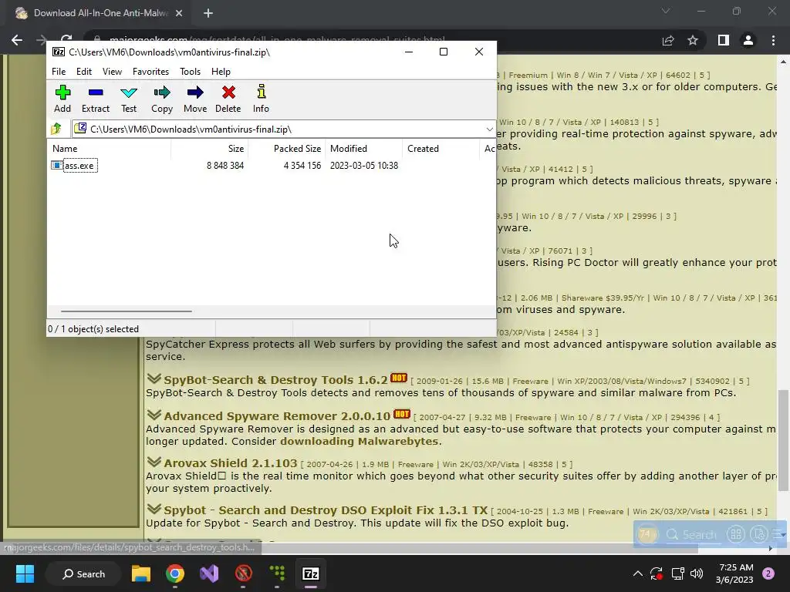Click the Extract toolbar icon
Viewport: 790px width, 592px height.
95,99
